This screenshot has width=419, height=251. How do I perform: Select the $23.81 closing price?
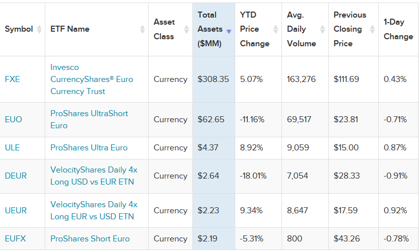click(x=346, y=119)
